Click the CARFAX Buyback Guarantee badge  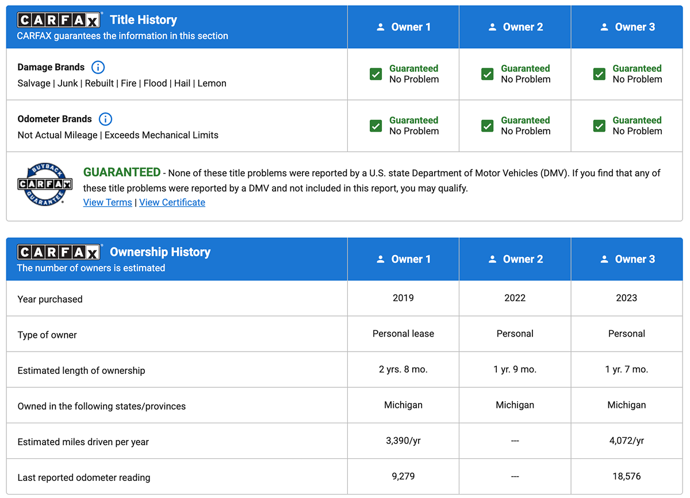tap(44, 184)
